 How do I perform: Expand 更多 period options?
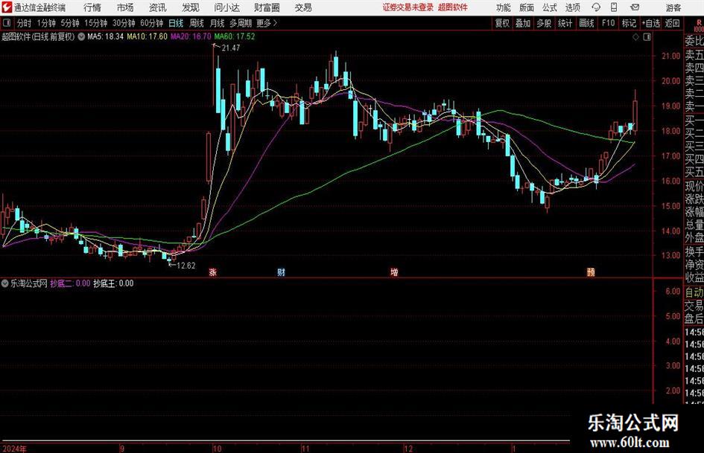pyautogui.click(x=266, y=23)
